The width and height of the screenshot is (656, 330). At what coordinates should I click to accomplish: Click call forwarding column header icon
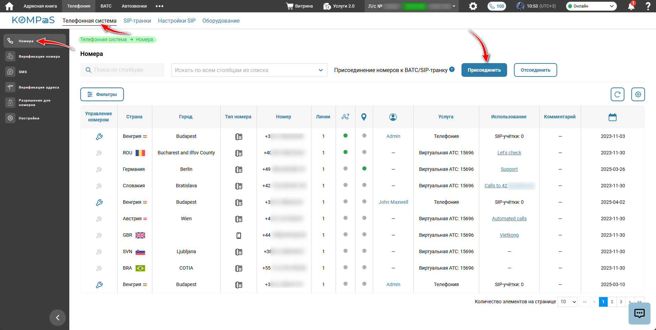tap(345, 117)
